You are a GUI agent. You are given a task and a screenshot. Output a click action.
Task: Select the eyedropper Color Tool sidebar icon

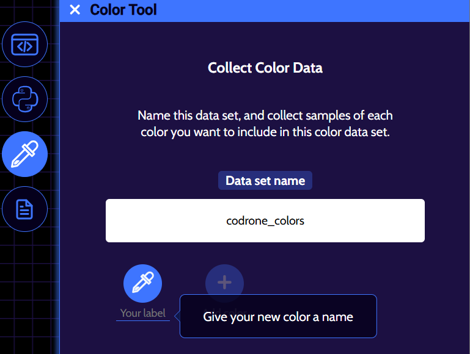click(25, 154)
